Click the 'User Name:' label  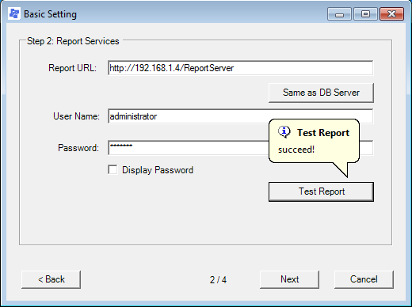pyautogui.click(x=76, y=116)
